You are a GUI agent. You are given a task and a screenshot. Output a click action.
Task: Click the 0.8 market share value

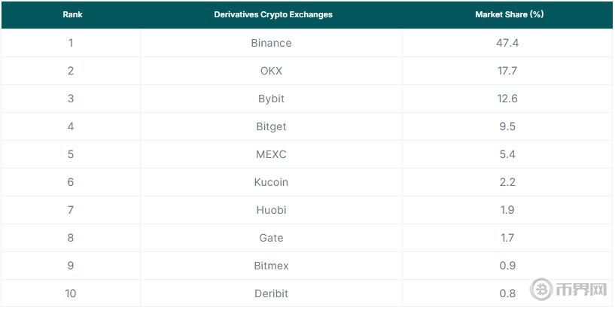click(x=507, y=293)
